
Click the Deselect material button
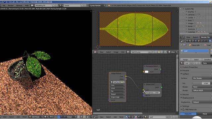click(x=207, y=59)
